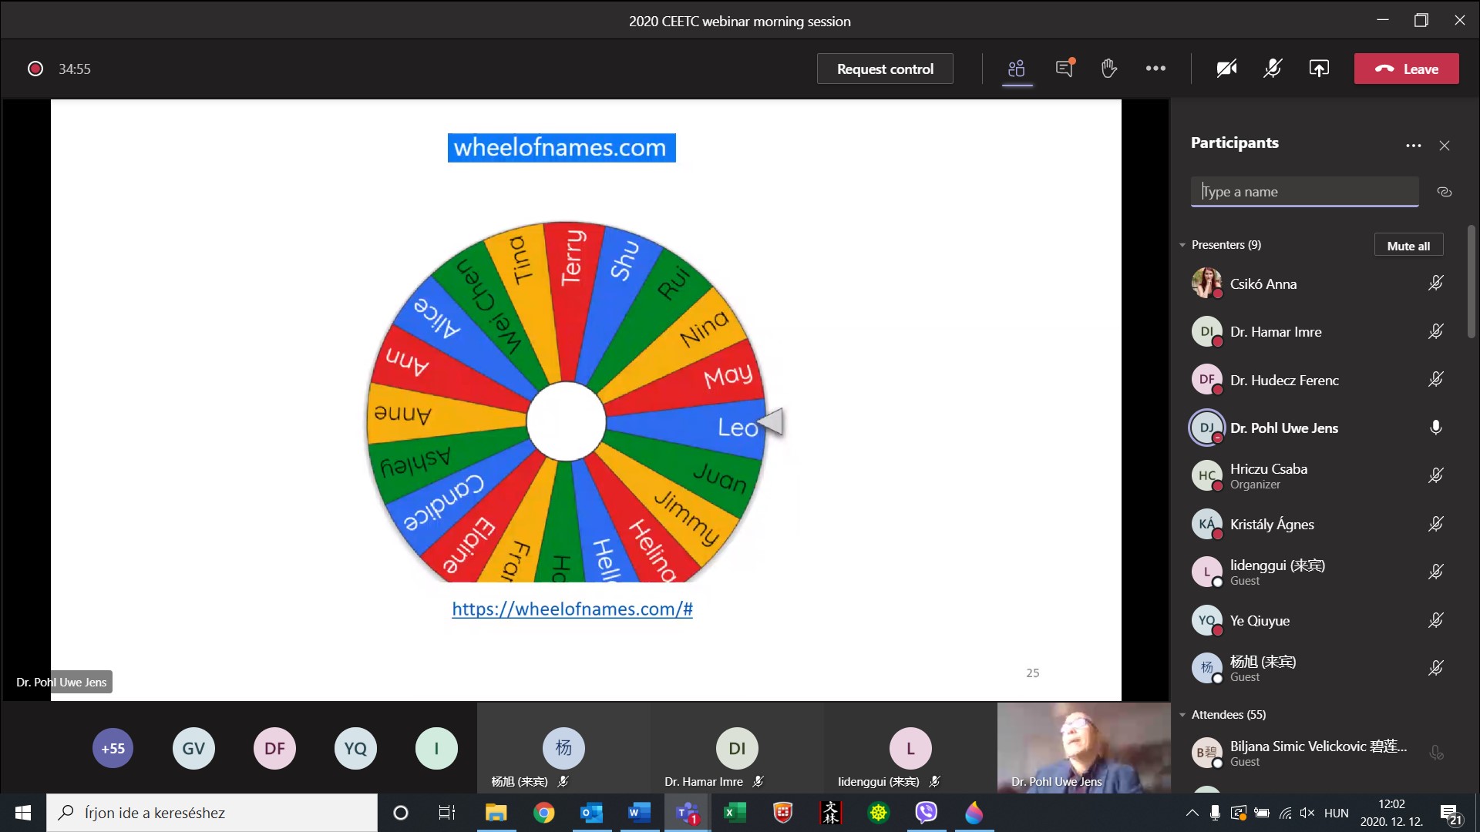
Task: Open the conversation chat icon
Action: (1065, 69)
